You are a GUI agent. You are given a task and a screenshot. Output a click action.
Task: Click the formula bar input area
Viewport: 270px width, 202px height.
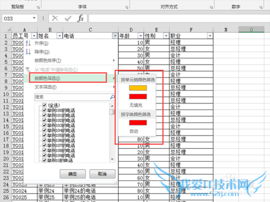click(x=179, y=18)
